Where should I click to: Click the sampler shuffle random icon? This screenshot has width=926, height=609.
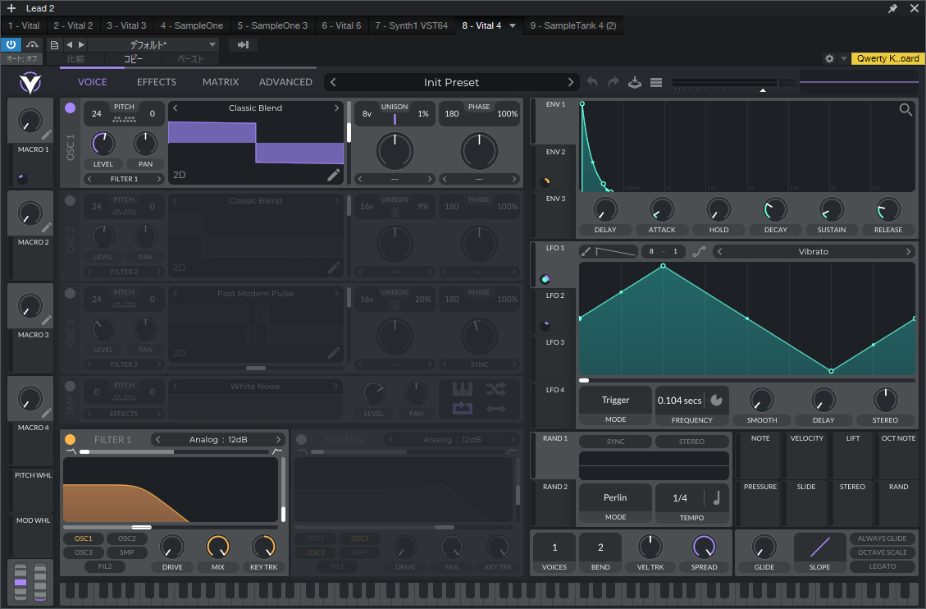(x=495, y=388)
